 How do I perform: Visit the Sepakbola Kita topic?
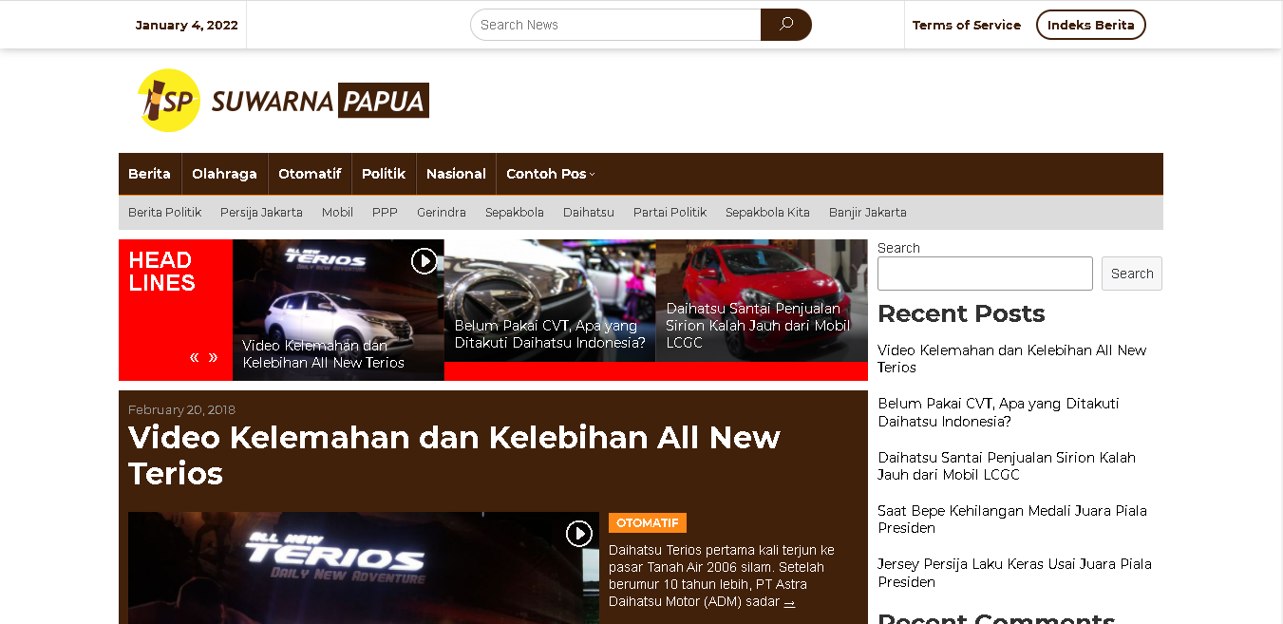click(x=767, y=213)
